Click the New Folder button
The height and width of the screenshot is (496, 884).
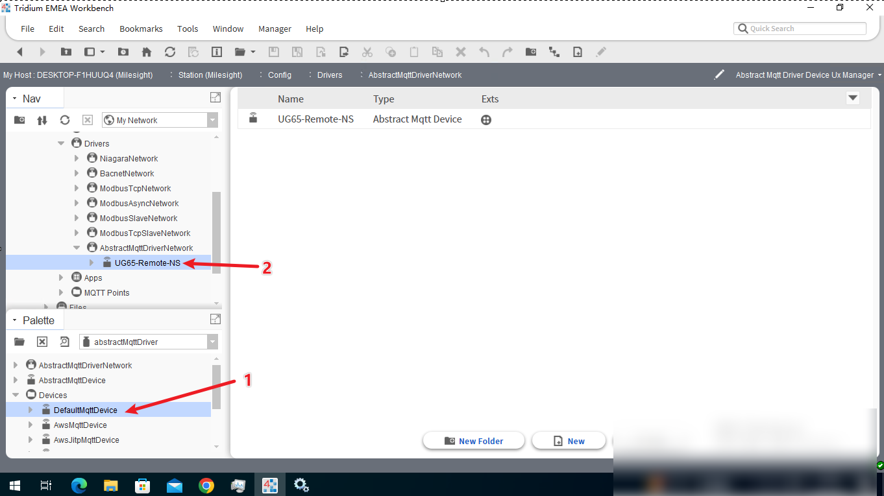473,441
